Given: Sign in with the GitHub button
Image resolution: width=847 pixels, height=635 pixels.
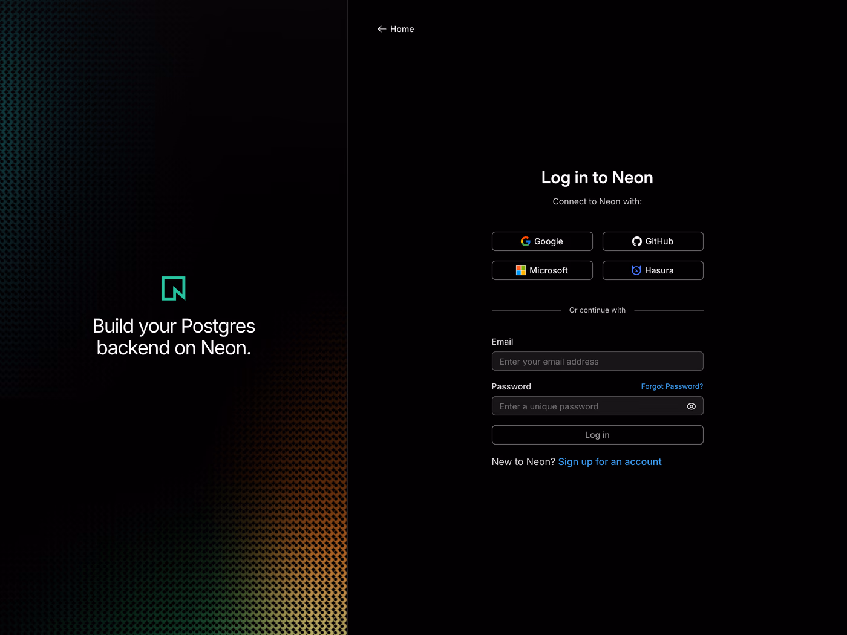Looking at the screenshot, I should coord(653,241).
